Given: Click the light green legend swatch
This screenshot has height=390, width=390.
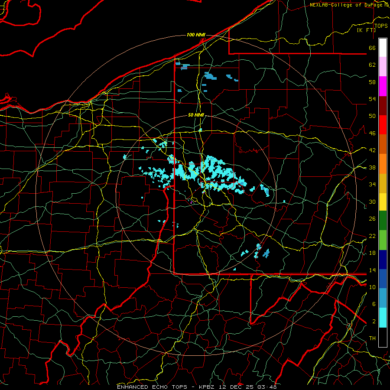Looking at the screenshot, I should [383, 240].
